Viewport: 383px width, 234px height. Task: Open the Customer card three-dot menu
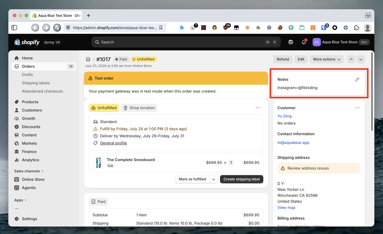coord(357,108)
